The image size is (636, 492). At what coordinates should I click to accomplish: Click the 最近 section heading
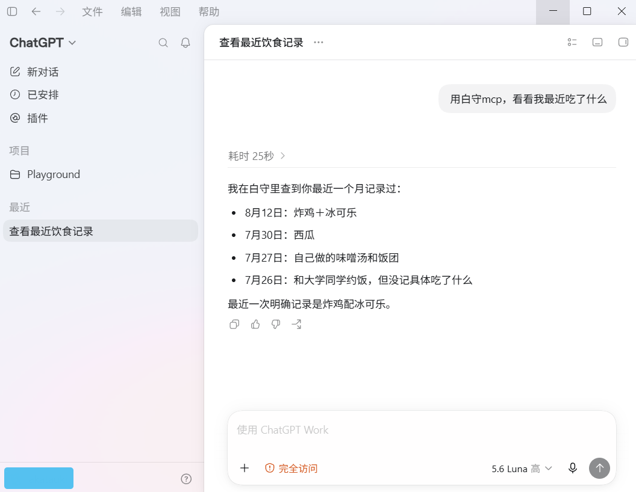(x=19, y=208)
